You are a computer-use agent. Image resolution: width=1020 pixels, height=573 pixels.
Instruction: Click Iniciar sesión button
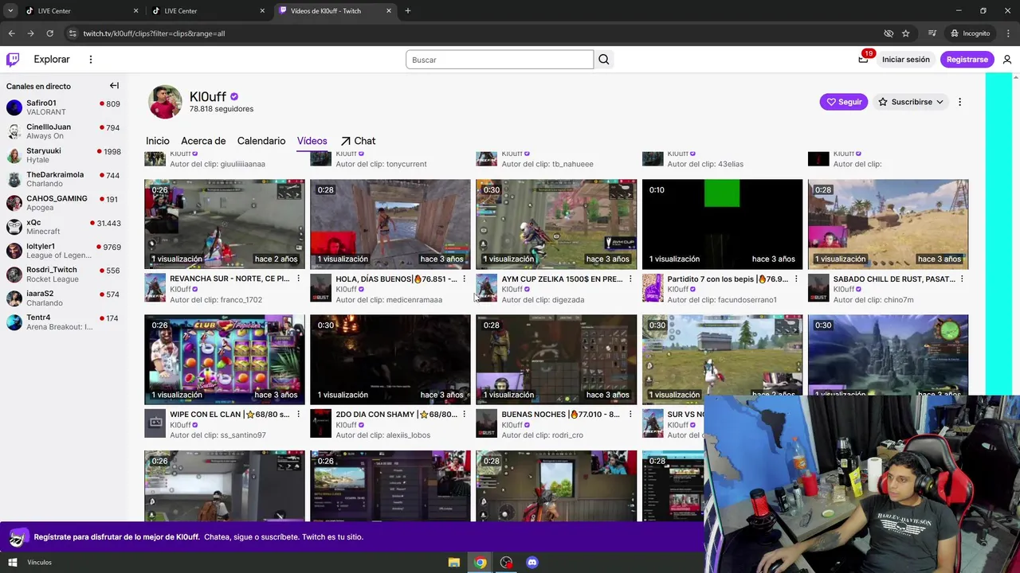click(906, 60)
